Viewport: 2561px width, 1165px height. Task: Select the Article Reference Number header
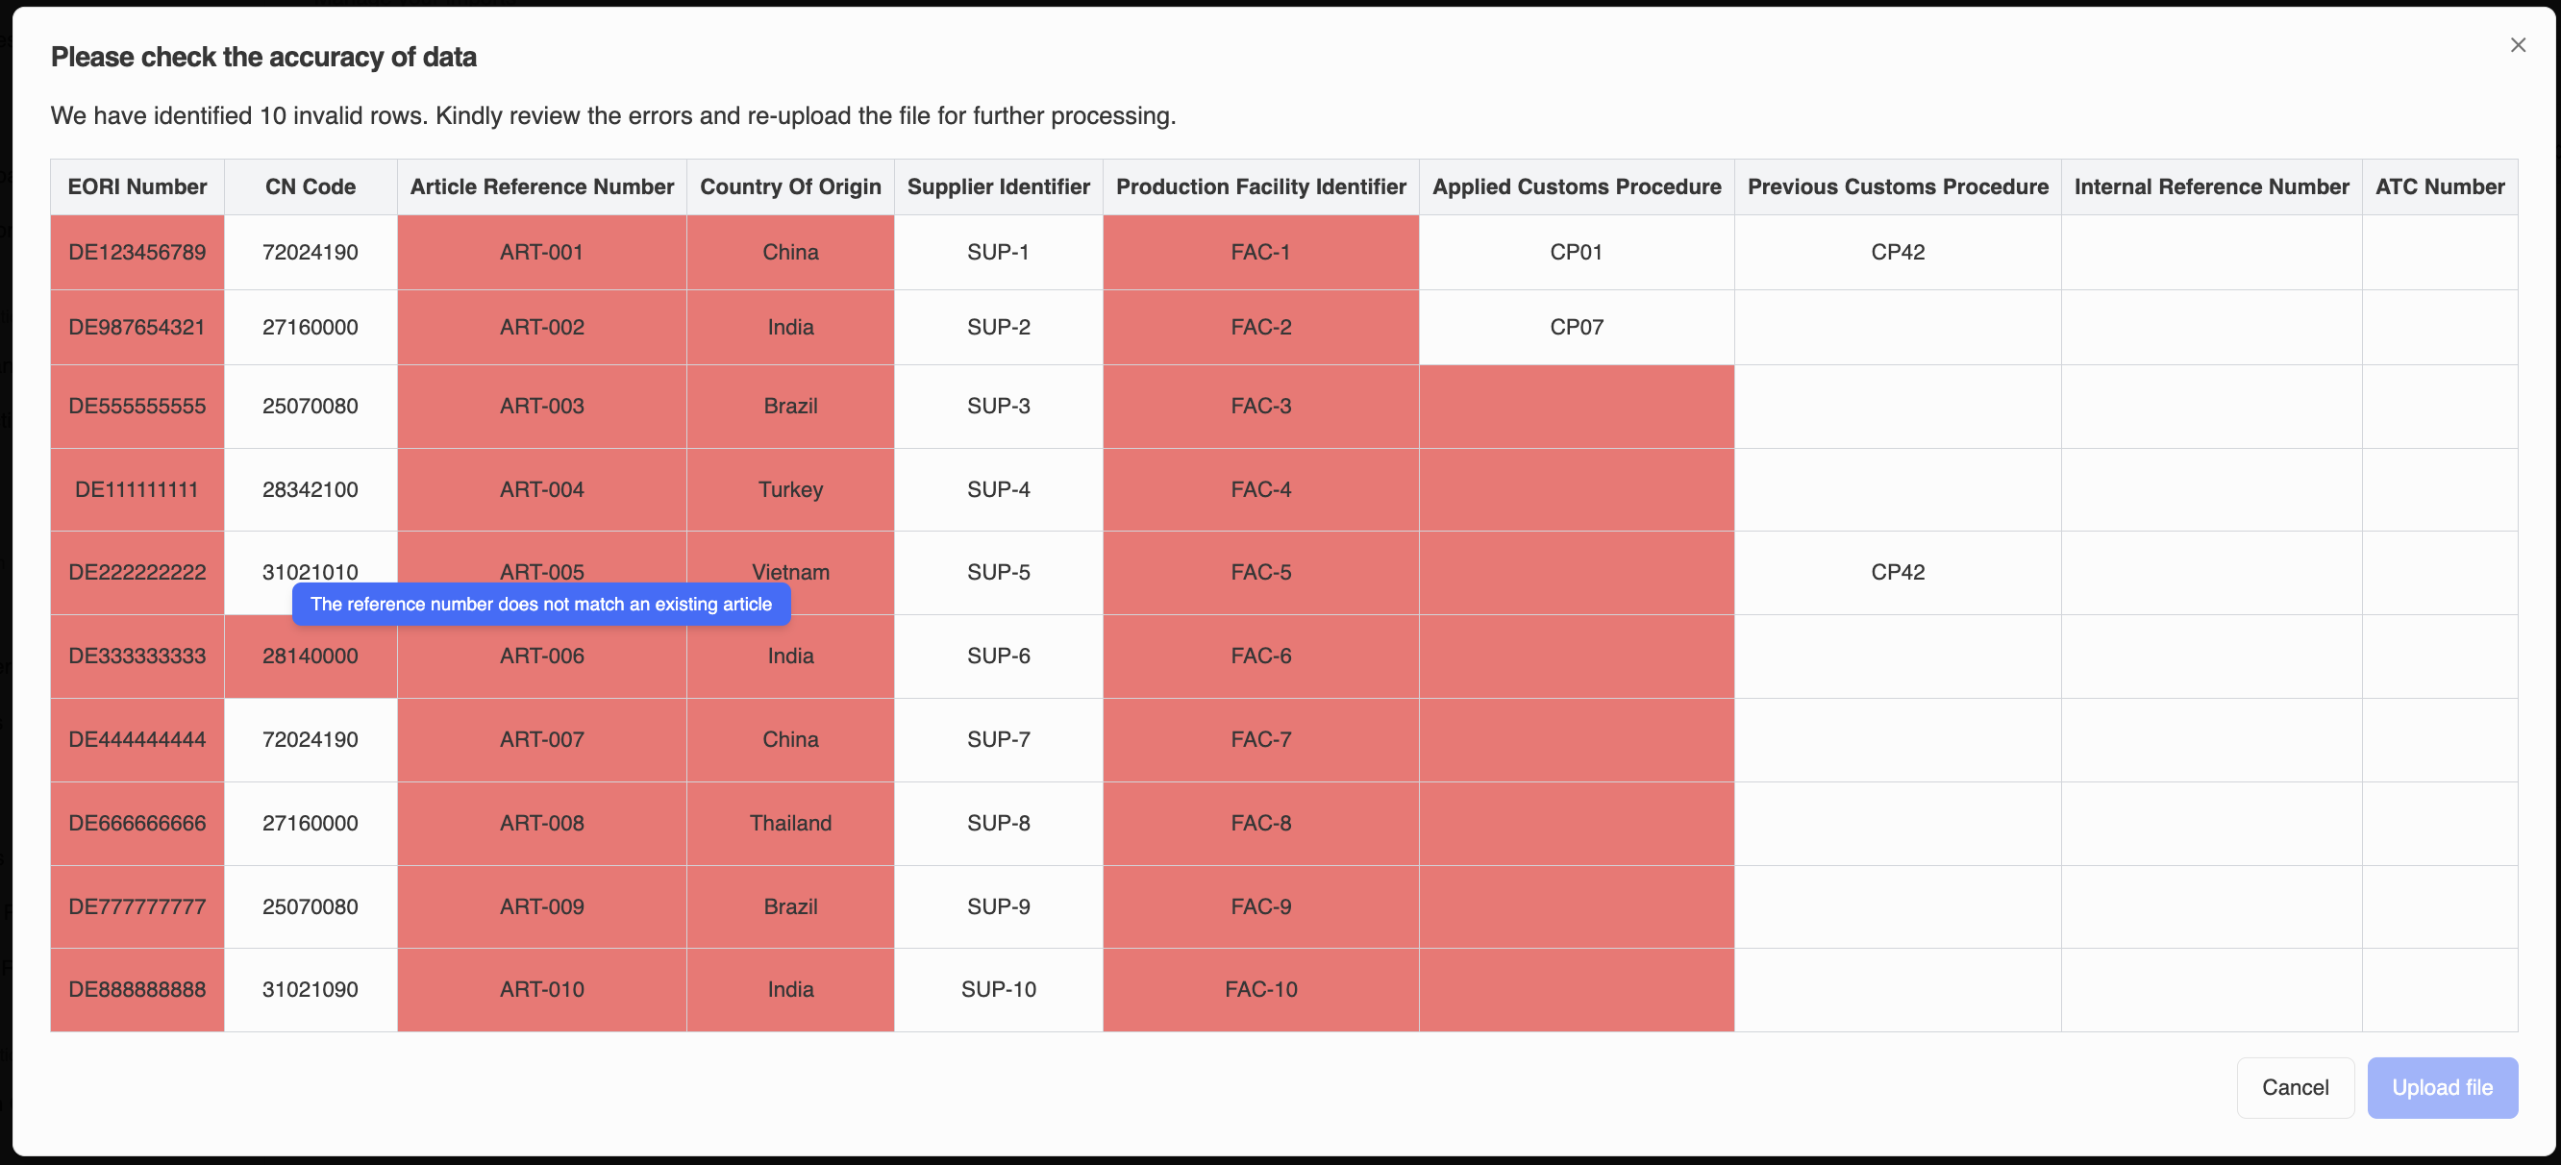pos(542,186)
